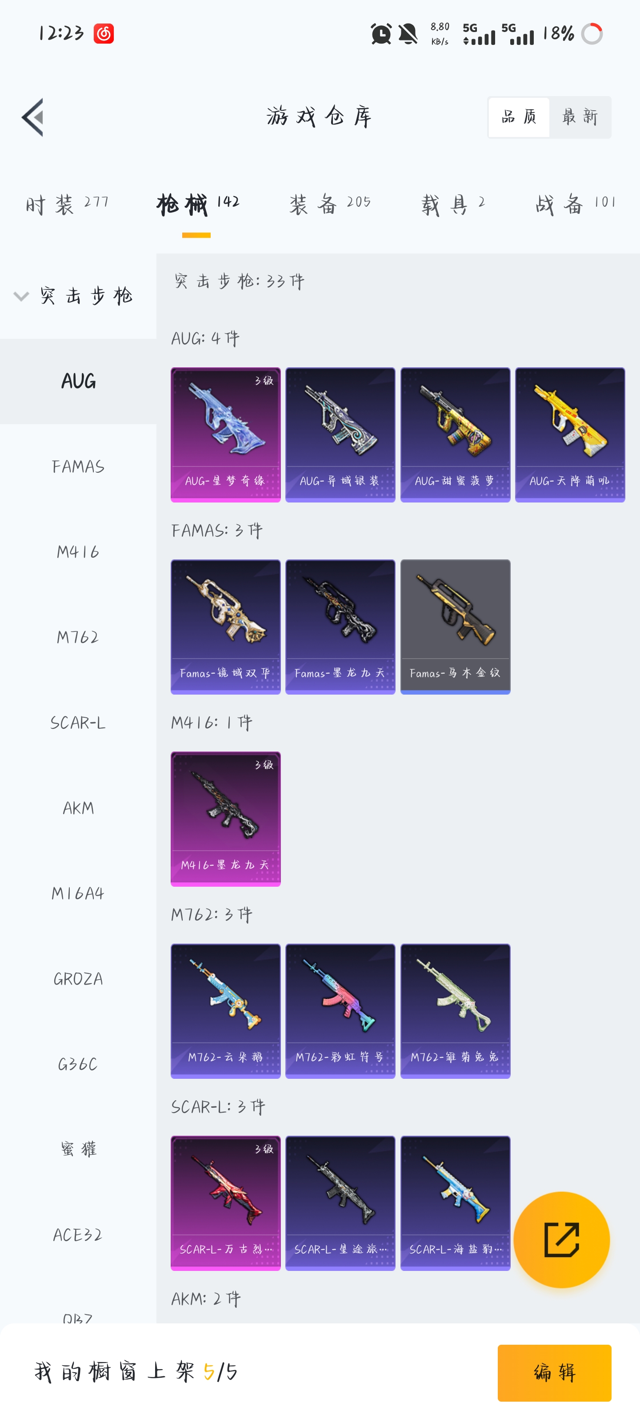This screenshot has height=1423, width=640.
Task: Switch to the 装备 tab
Action: click(330, 205)
